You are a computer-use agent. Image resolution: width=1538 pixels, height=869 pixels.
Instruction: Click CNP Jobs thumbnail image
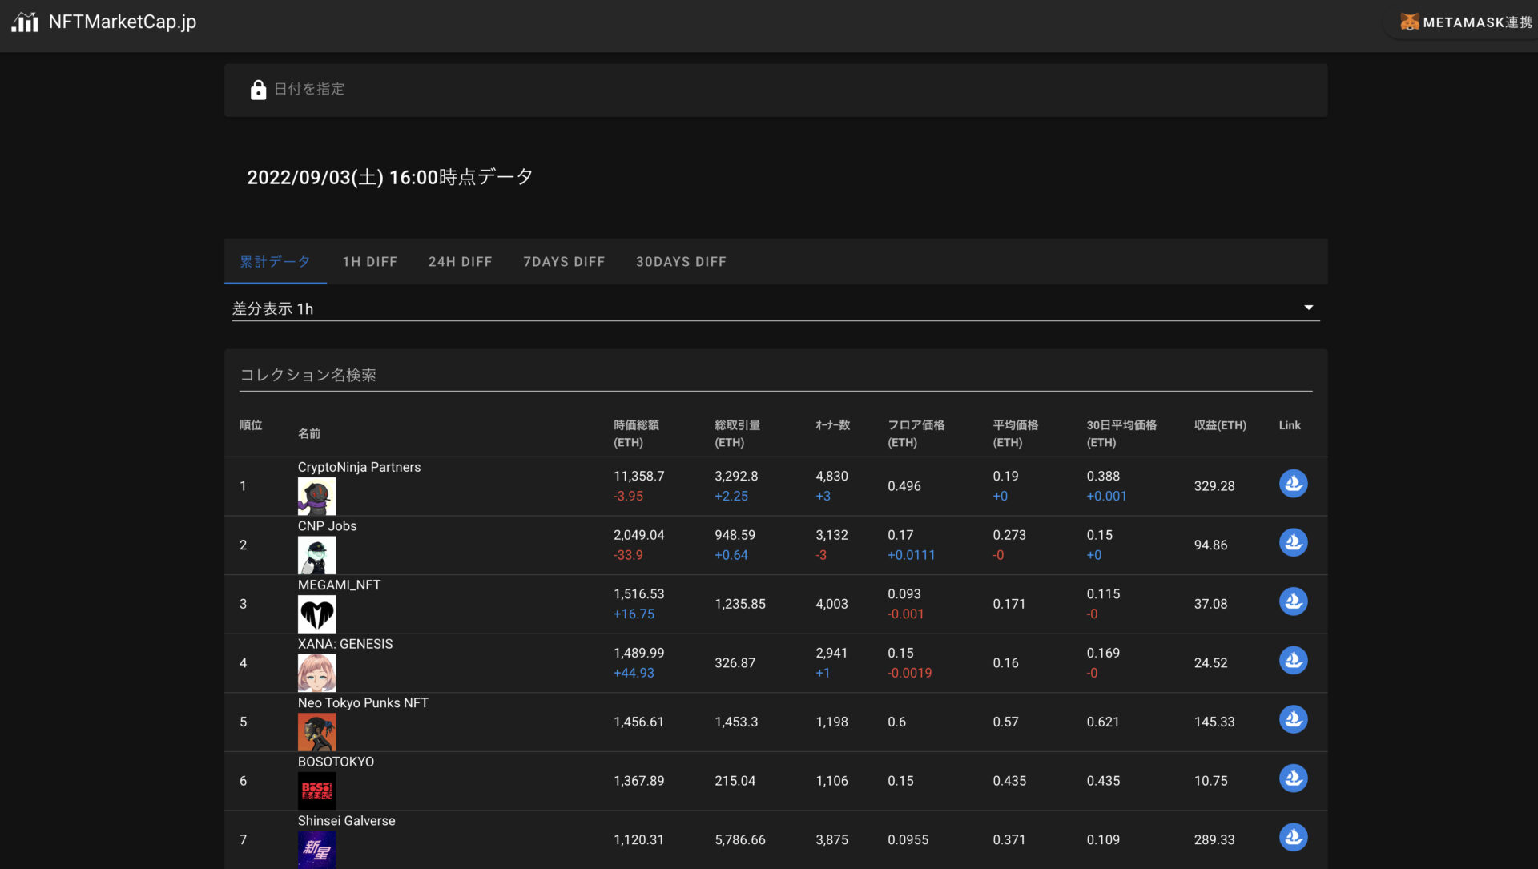click(x=316, y=555)
